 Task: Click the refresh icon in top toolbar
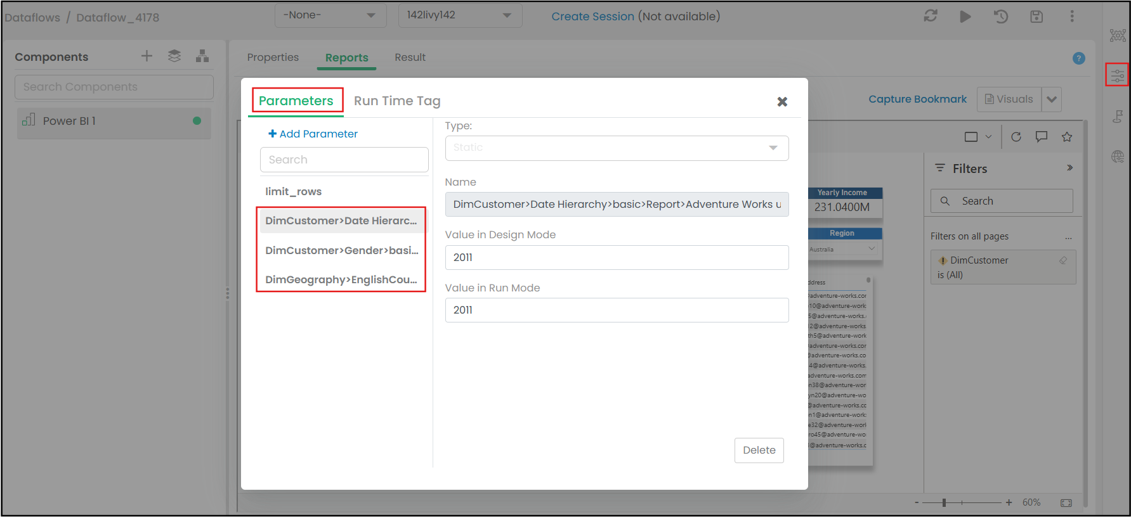931,16
